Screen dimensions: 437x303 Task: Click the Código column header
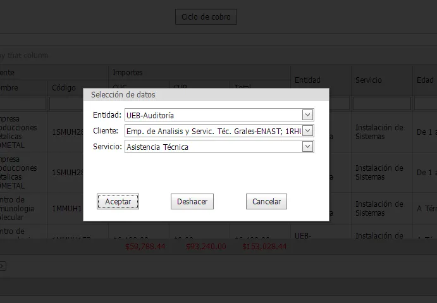(63, 88)
